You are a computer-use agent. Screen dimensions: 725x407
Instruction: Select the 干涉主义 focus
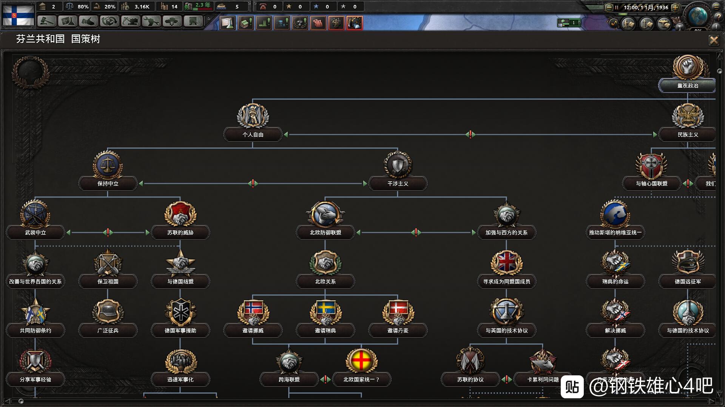tap(398, 184)
